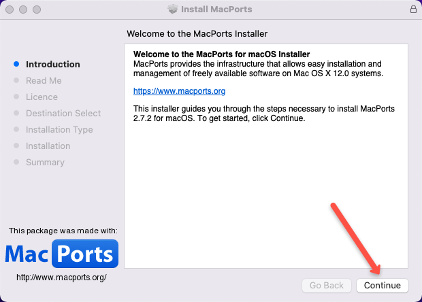Screen dimensions: 422x302
Task: Click the zoom window button
Action: (37, 10)
